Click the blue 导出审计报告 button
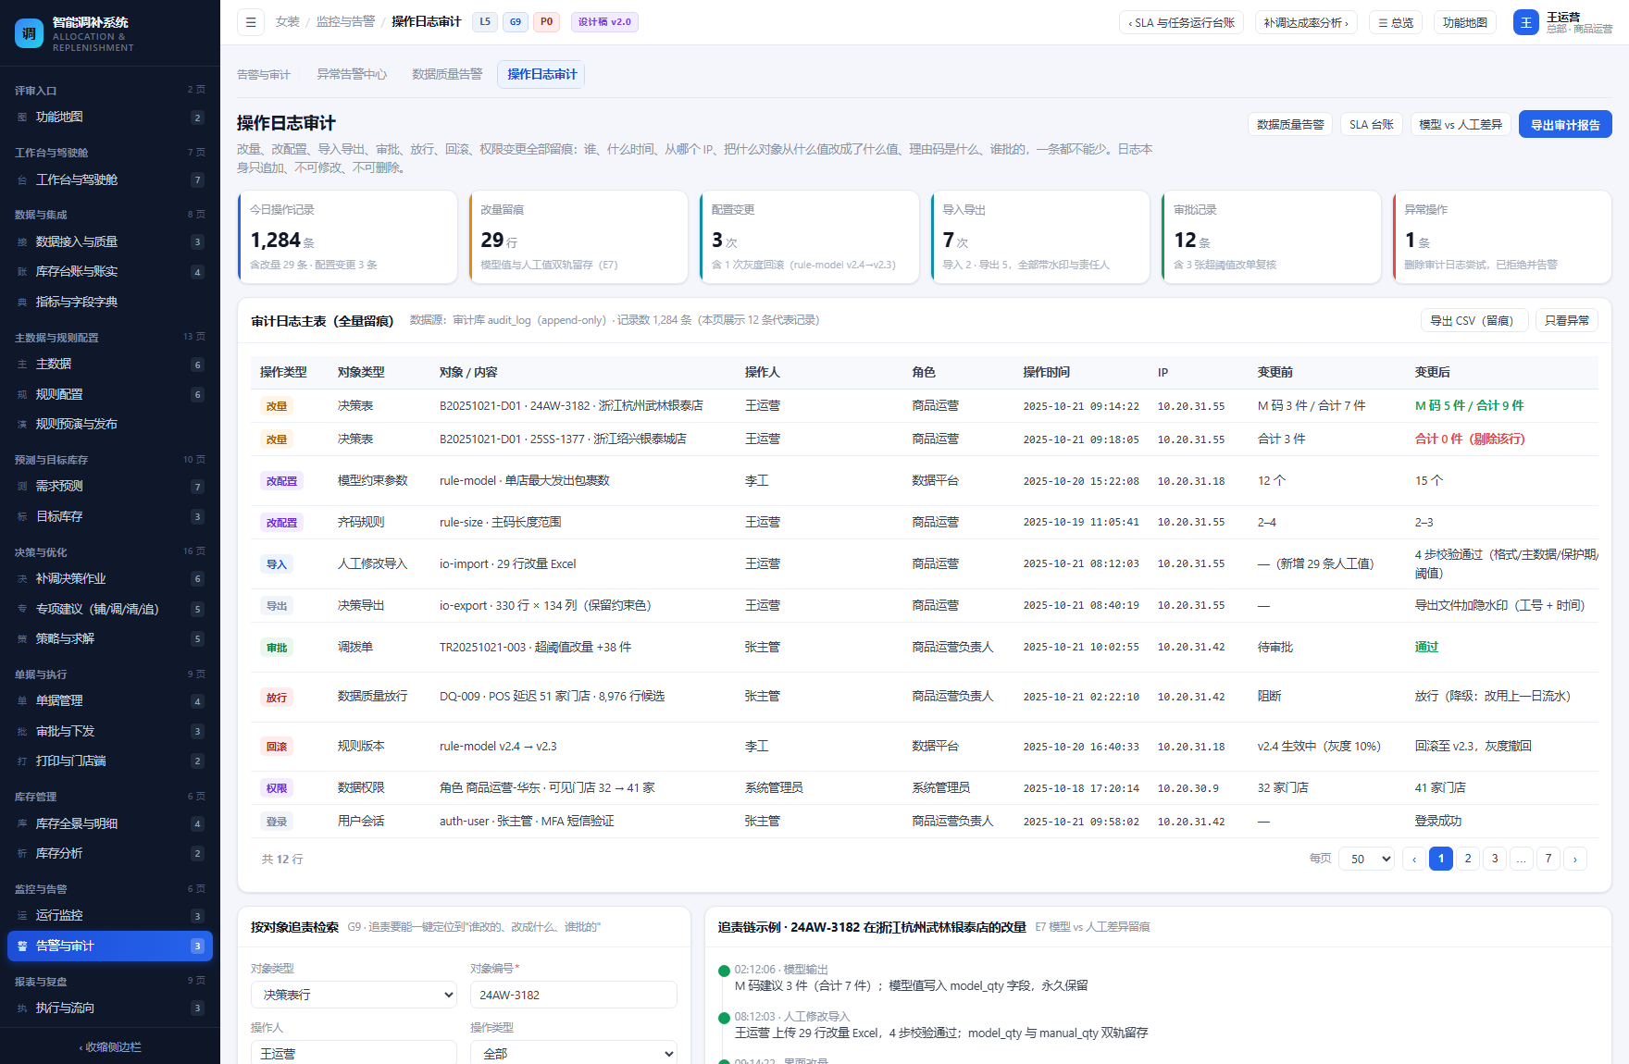 pyautogui.click(x=1565, y=124)
